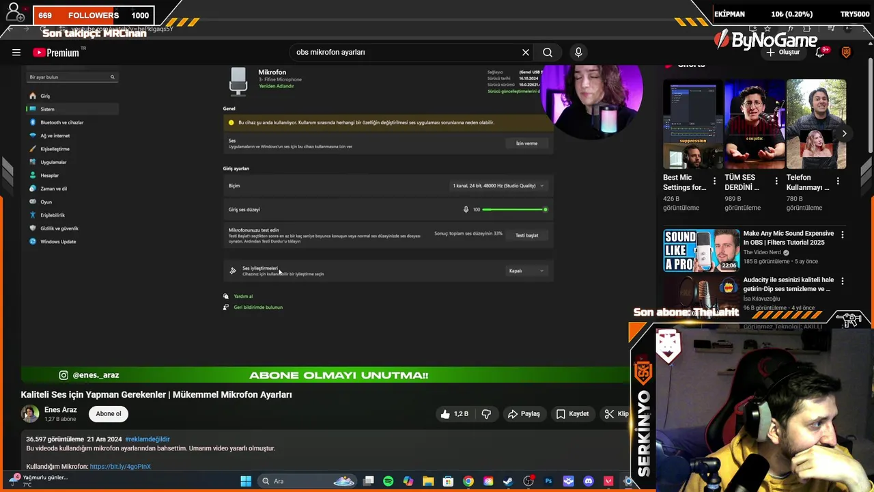
Task: Click the İzin verme button
Action: 526,143
